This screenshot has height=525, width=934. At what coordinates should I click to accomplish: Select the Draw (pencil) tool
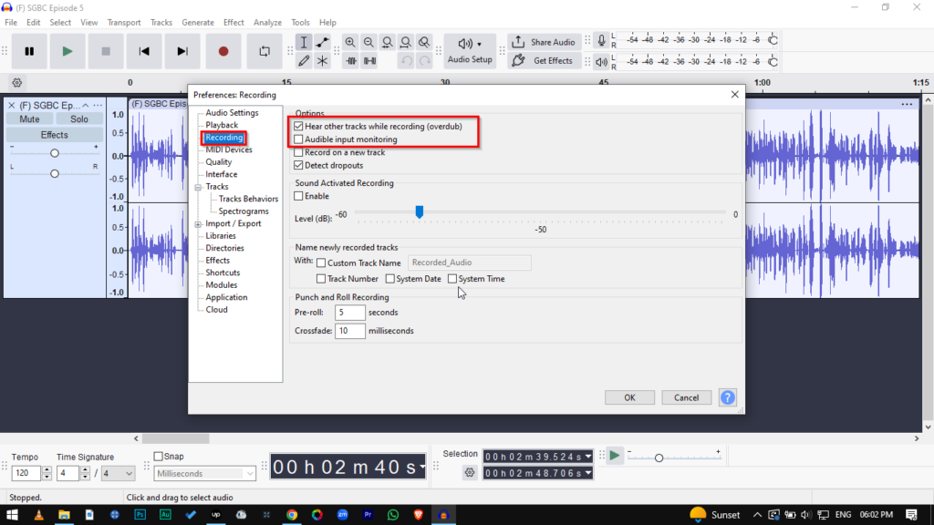(304, 61)
